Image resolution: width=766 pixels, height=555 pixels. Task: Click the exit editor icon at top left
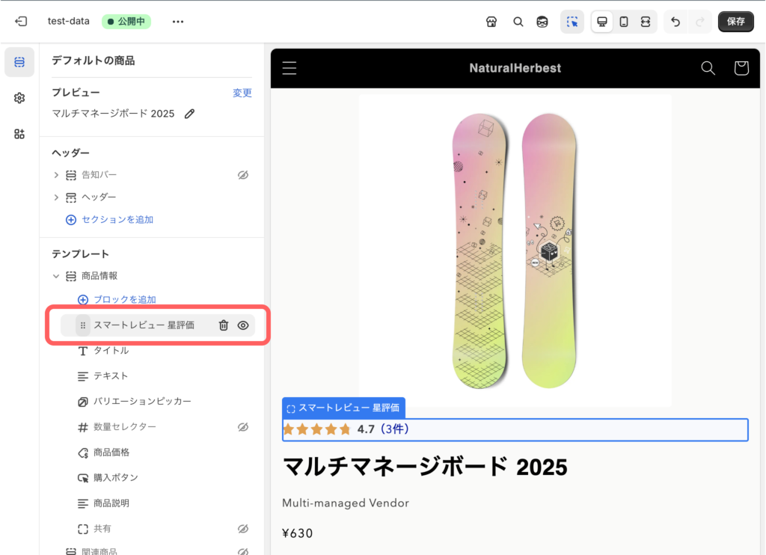21,22
